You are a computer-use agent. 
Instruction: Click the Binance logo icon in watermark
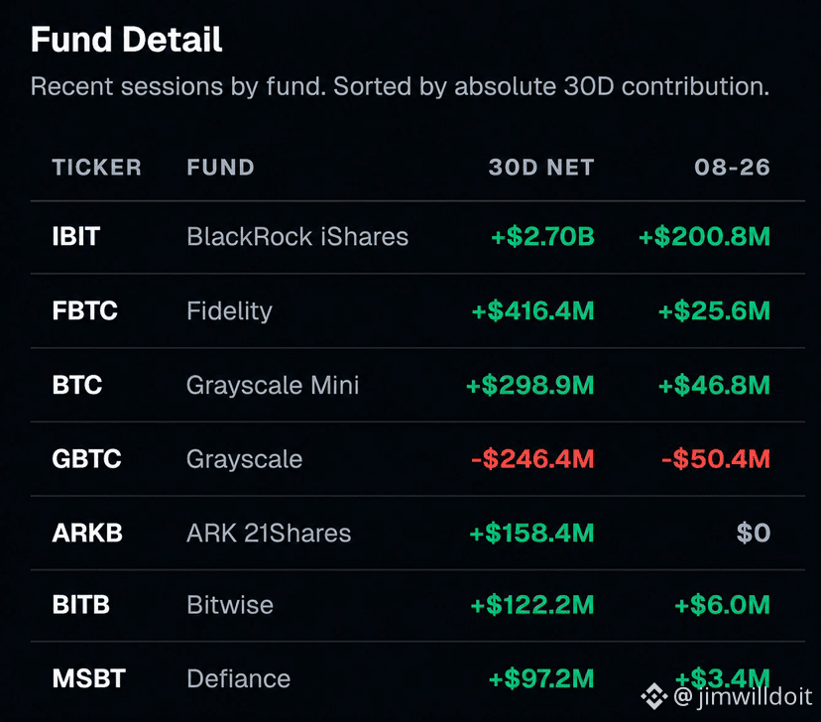pyautogui.click(x=654, y=696)
